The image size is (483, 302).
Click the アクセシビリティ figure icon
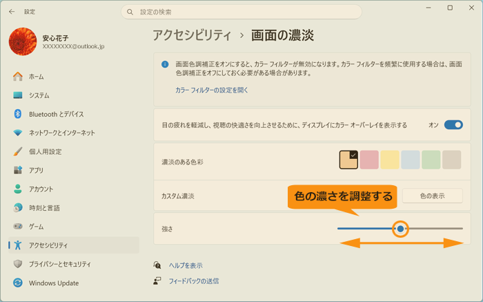coord(18,245)
